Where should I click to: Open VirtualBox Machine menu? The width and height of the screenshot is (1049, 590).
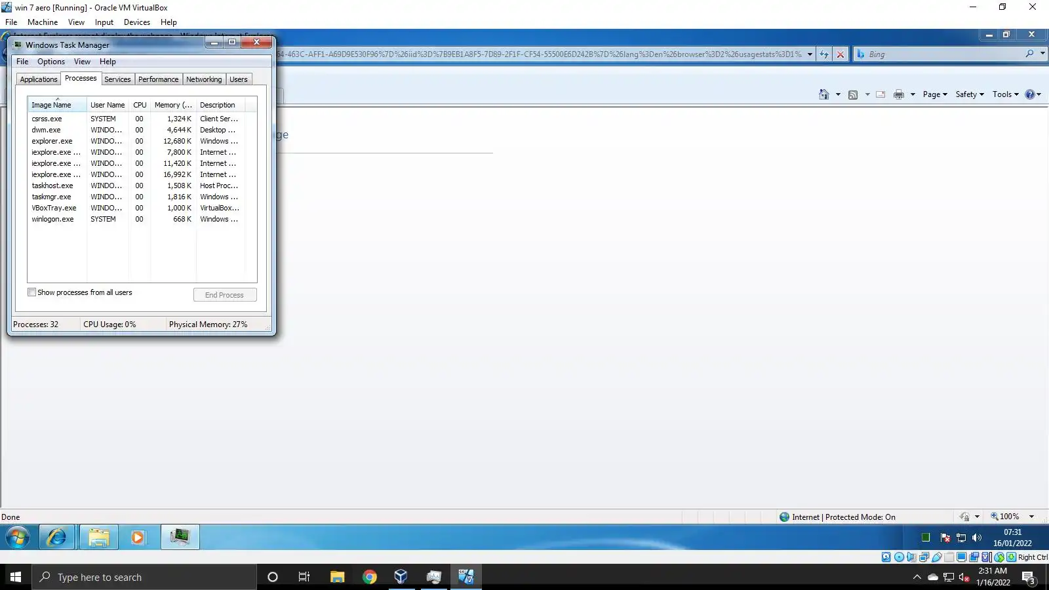(x=43, y=22)
